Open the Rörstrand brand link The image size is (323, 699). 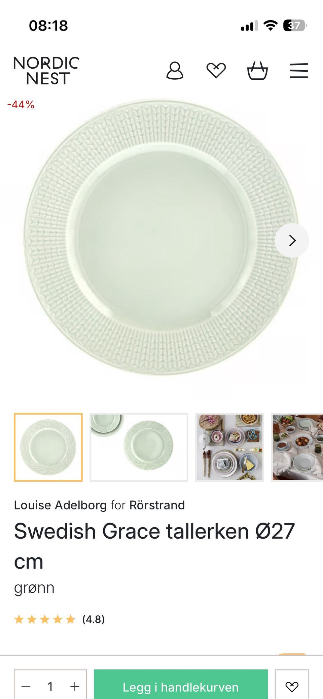click(157, 505)
